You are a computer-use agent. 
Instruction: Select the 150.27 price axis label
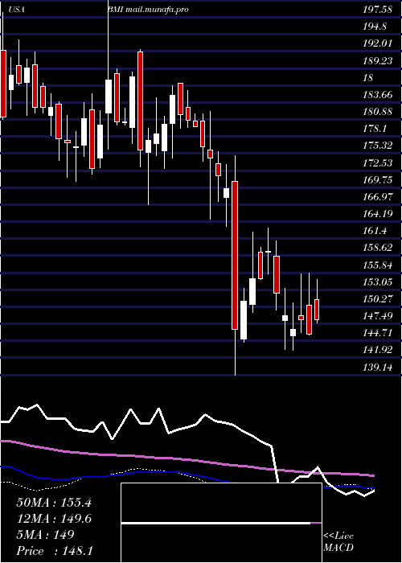point(378,298)
